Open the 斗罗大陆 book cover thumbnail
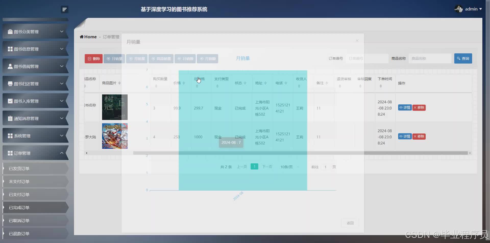This screenshot has width=490, height=243. [115, 136]
